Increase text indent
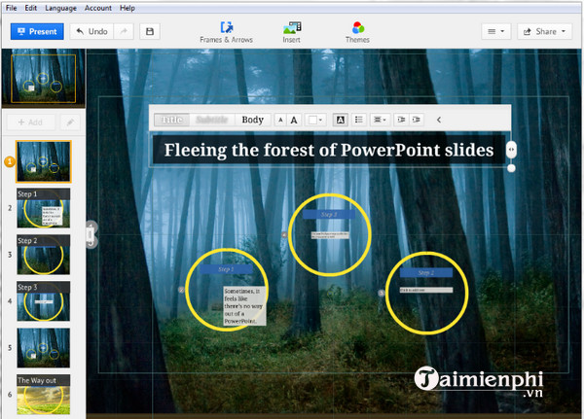The width and height of the screenshot is (584, 419). [x=417, y=120]
